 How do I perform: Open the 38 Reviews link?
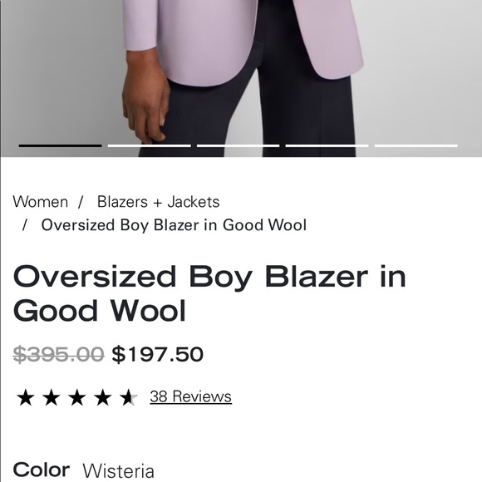click(190, 396)
